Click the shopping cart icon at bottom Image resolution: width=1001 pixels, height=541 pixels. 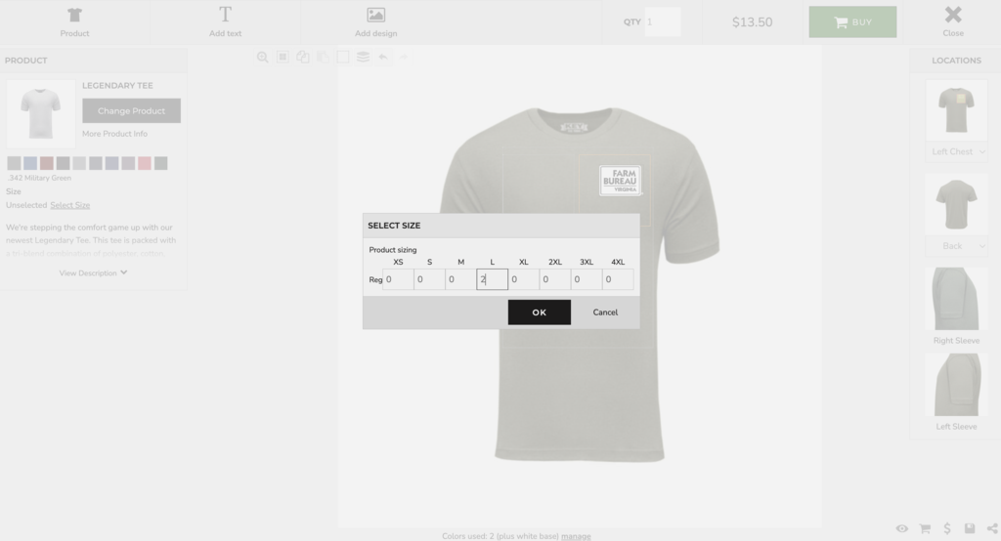(924, 528)
